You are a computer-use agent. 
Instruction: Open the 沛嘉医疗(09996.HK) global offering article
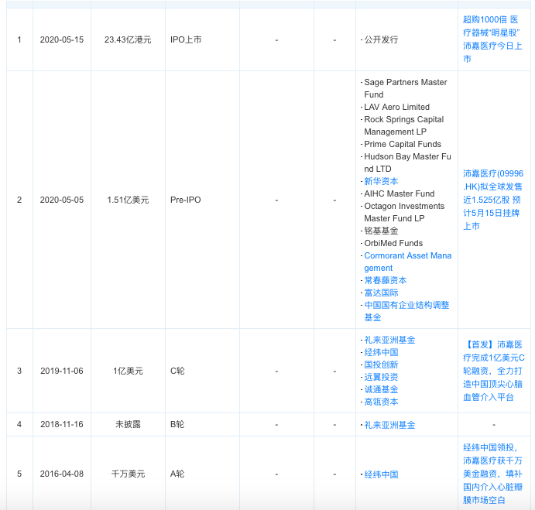point(492,200)
